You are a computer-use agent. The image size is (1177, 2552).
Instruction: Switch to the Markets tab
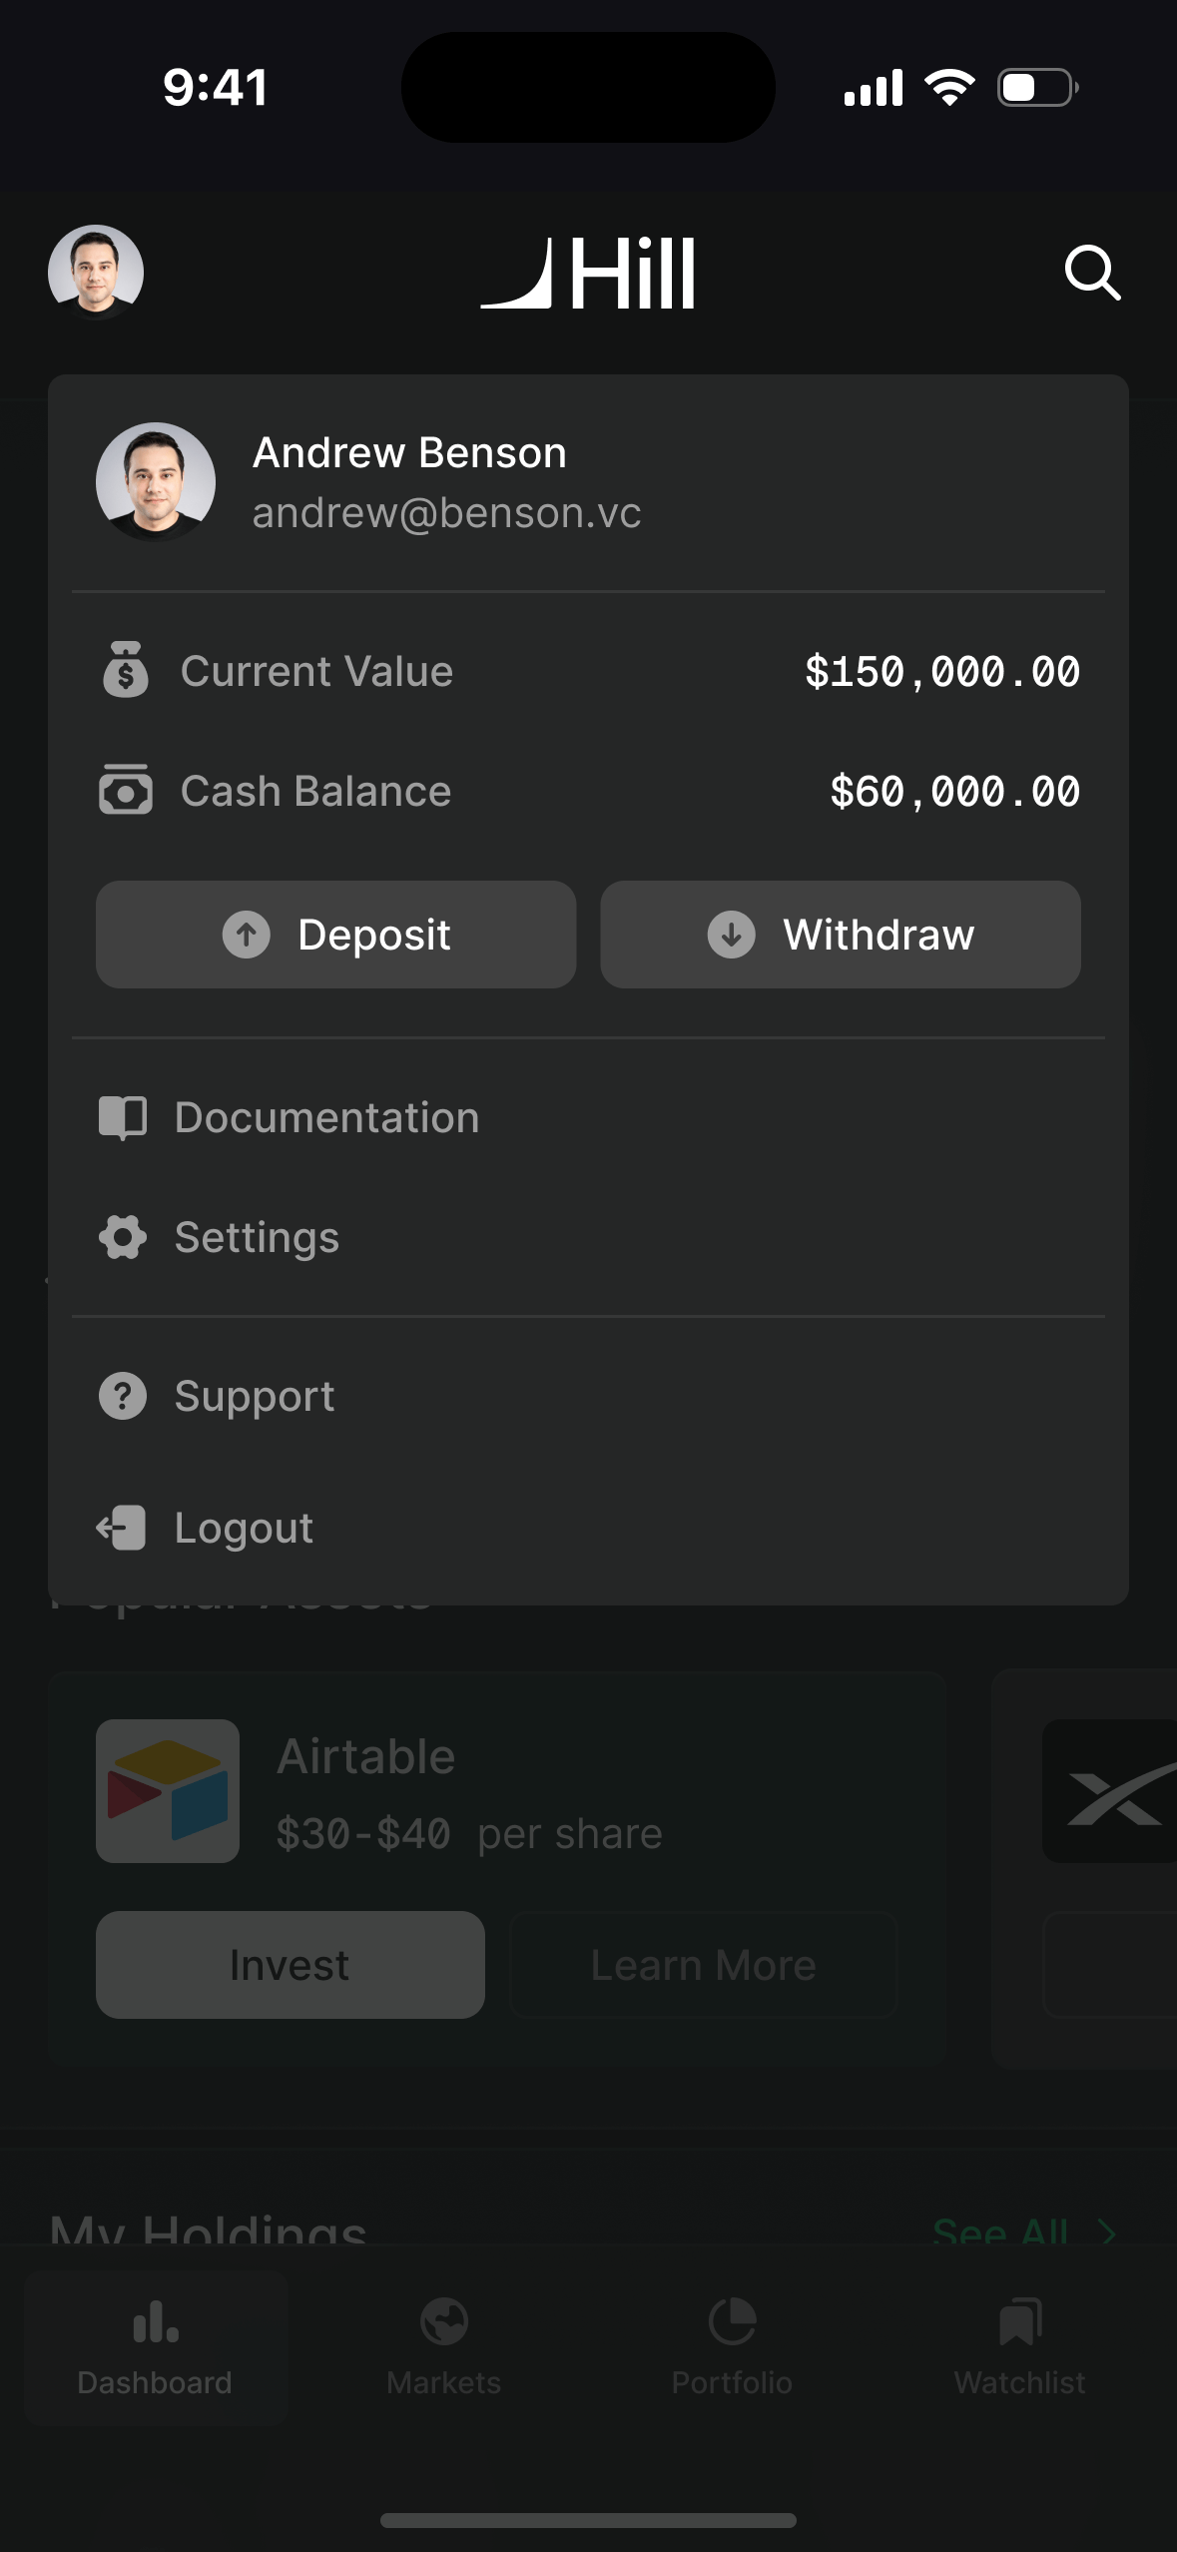pyautogui.click(x=443, y=2346)
